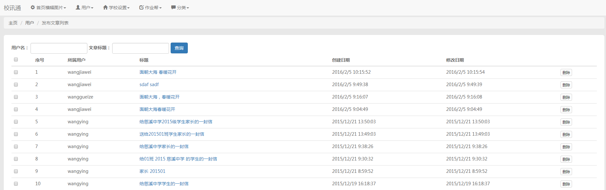Click the gear icon beside 首页横幅图片
The height and width of the screenshot is (190, 606).
pyautogui.click(x=32, y=7)
